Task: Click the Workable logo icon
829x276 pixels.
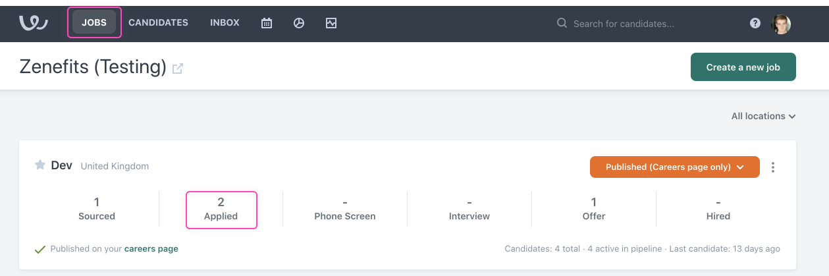Action: tap(33, 23)
